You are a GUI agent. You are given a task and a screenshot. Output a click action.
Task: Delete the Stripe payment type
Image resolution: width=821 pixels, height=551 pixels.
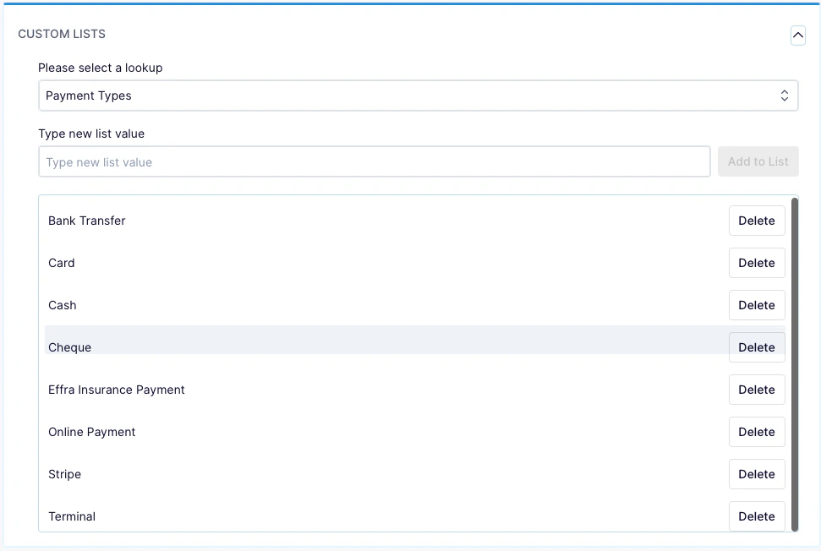(756, 474)
